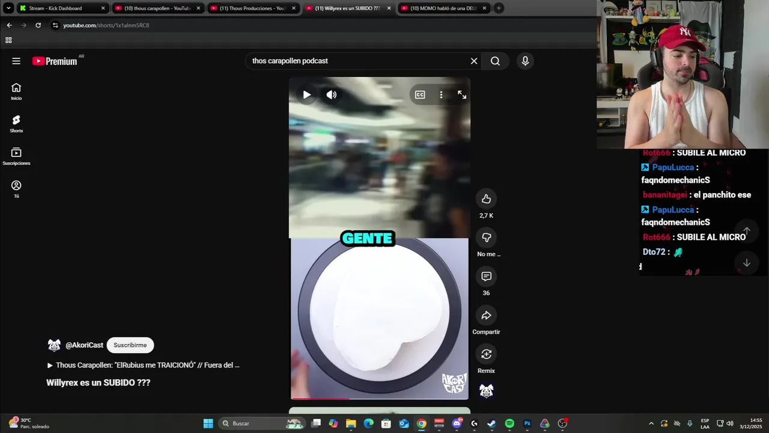Open the ESP LAA language switcher
The image size is (769, 433).
(x=705, y=423)
